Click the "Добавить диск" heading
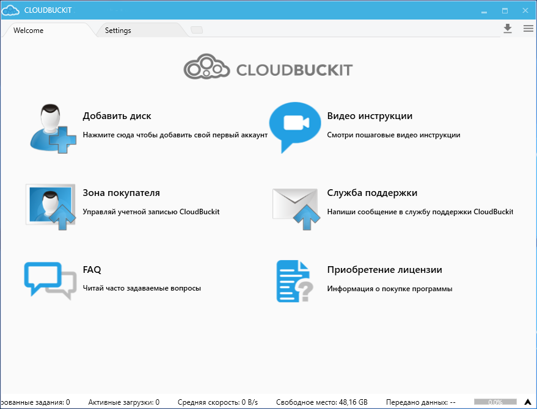The height and width of the screenshot is (409, 537). point(117,116)
